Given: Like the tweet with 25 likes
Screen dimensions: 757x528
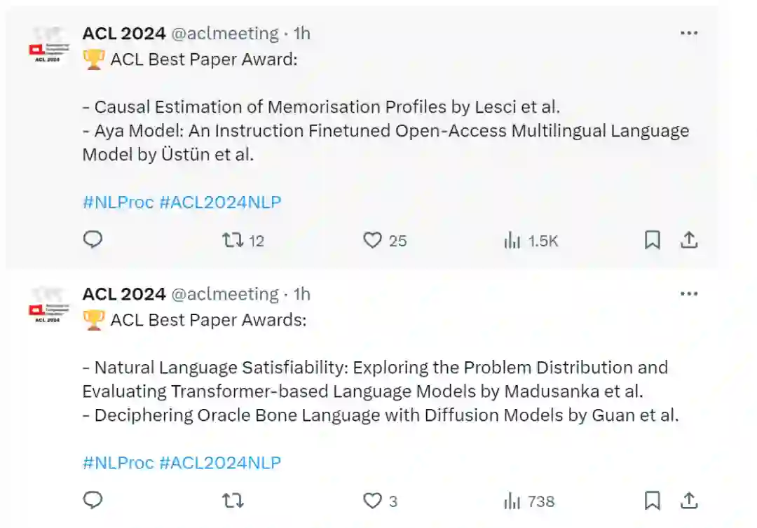Looking at the screenshot, I should 373,240.
